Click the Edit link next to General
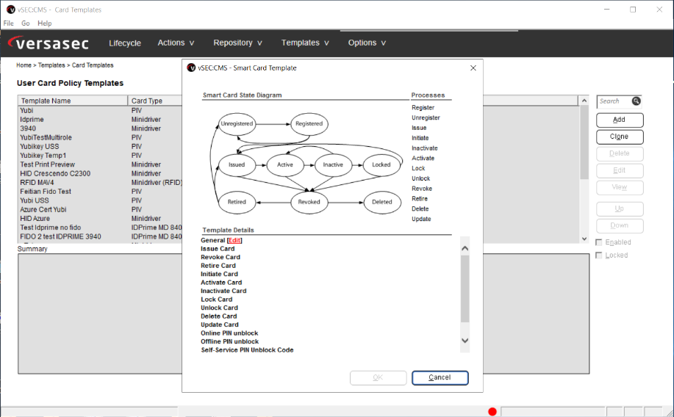This screenshot has width=674, height=417. [x=234, y=240]
